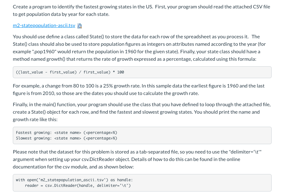Viewport: 281px width, 194px height.
Task: Click the csv.DictReader code line
Action: click(78, 185)
